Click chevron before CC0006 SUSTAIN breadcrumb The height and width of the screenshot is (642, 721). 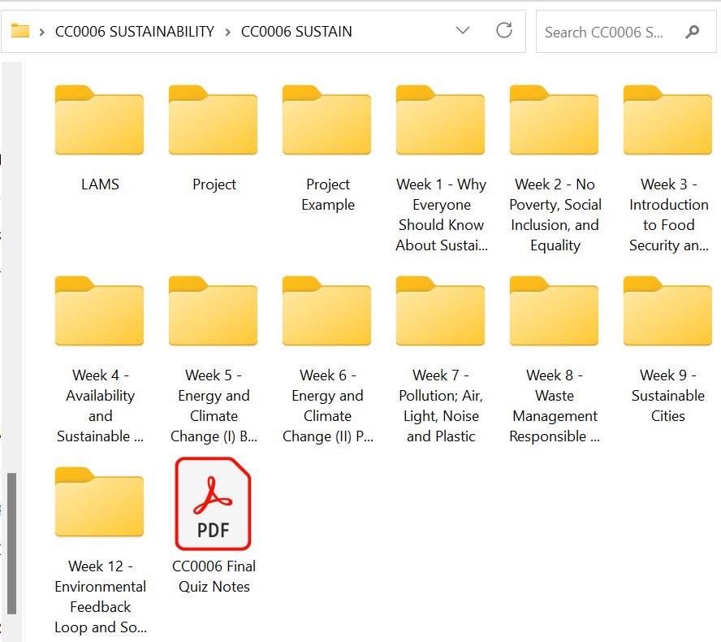(227, 32)
